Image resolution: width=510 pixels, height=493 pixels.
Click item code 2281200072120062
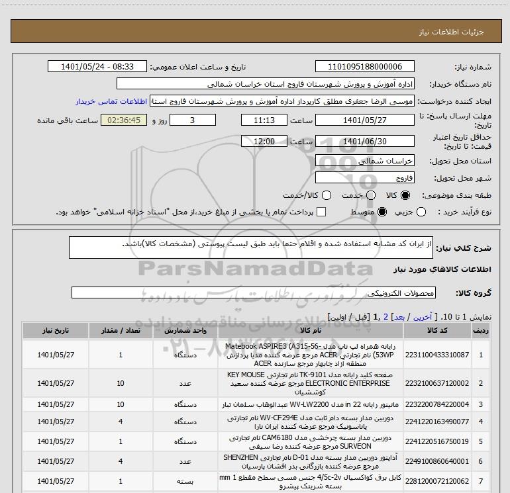[437, 481]
